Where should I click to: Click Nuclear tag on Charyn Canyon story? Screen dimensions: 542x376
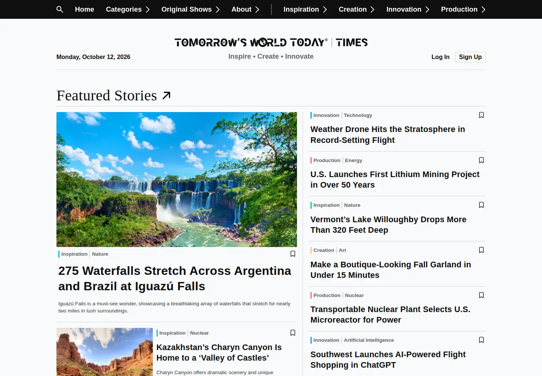(199, 333)
